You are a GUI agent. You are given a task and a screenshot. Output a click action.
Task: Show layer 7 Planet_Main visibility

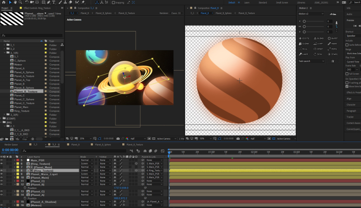click(x=2, y=167)
